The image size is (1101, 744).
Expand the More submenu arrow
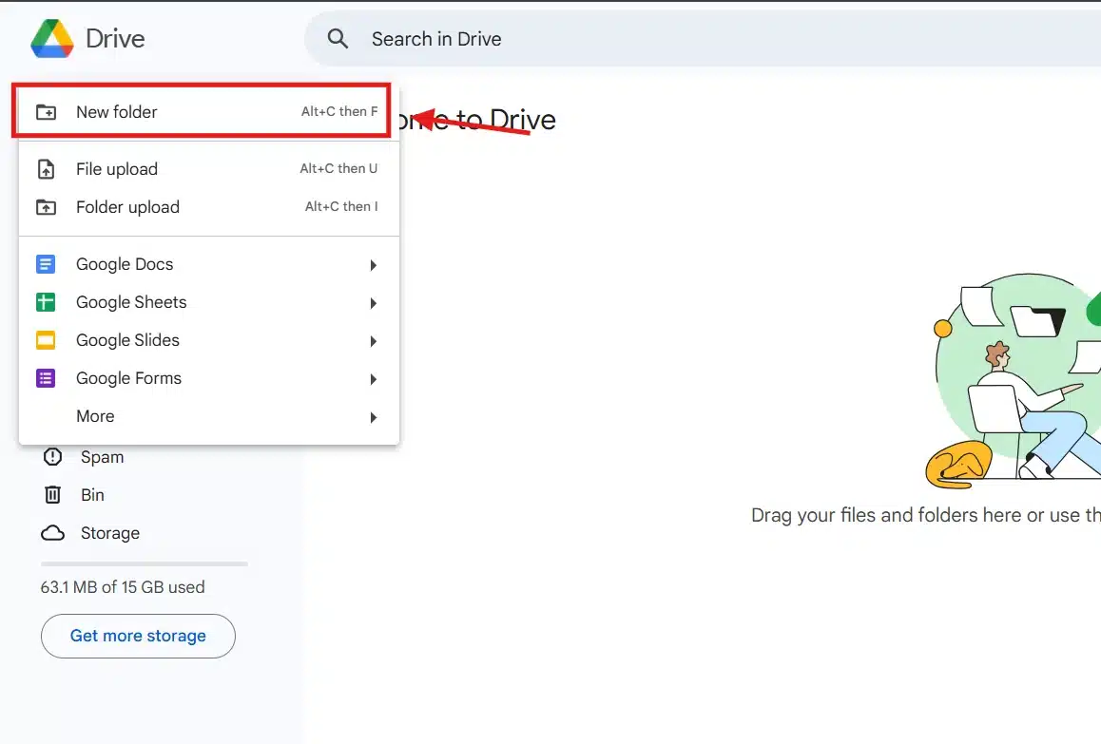[373, 416]
